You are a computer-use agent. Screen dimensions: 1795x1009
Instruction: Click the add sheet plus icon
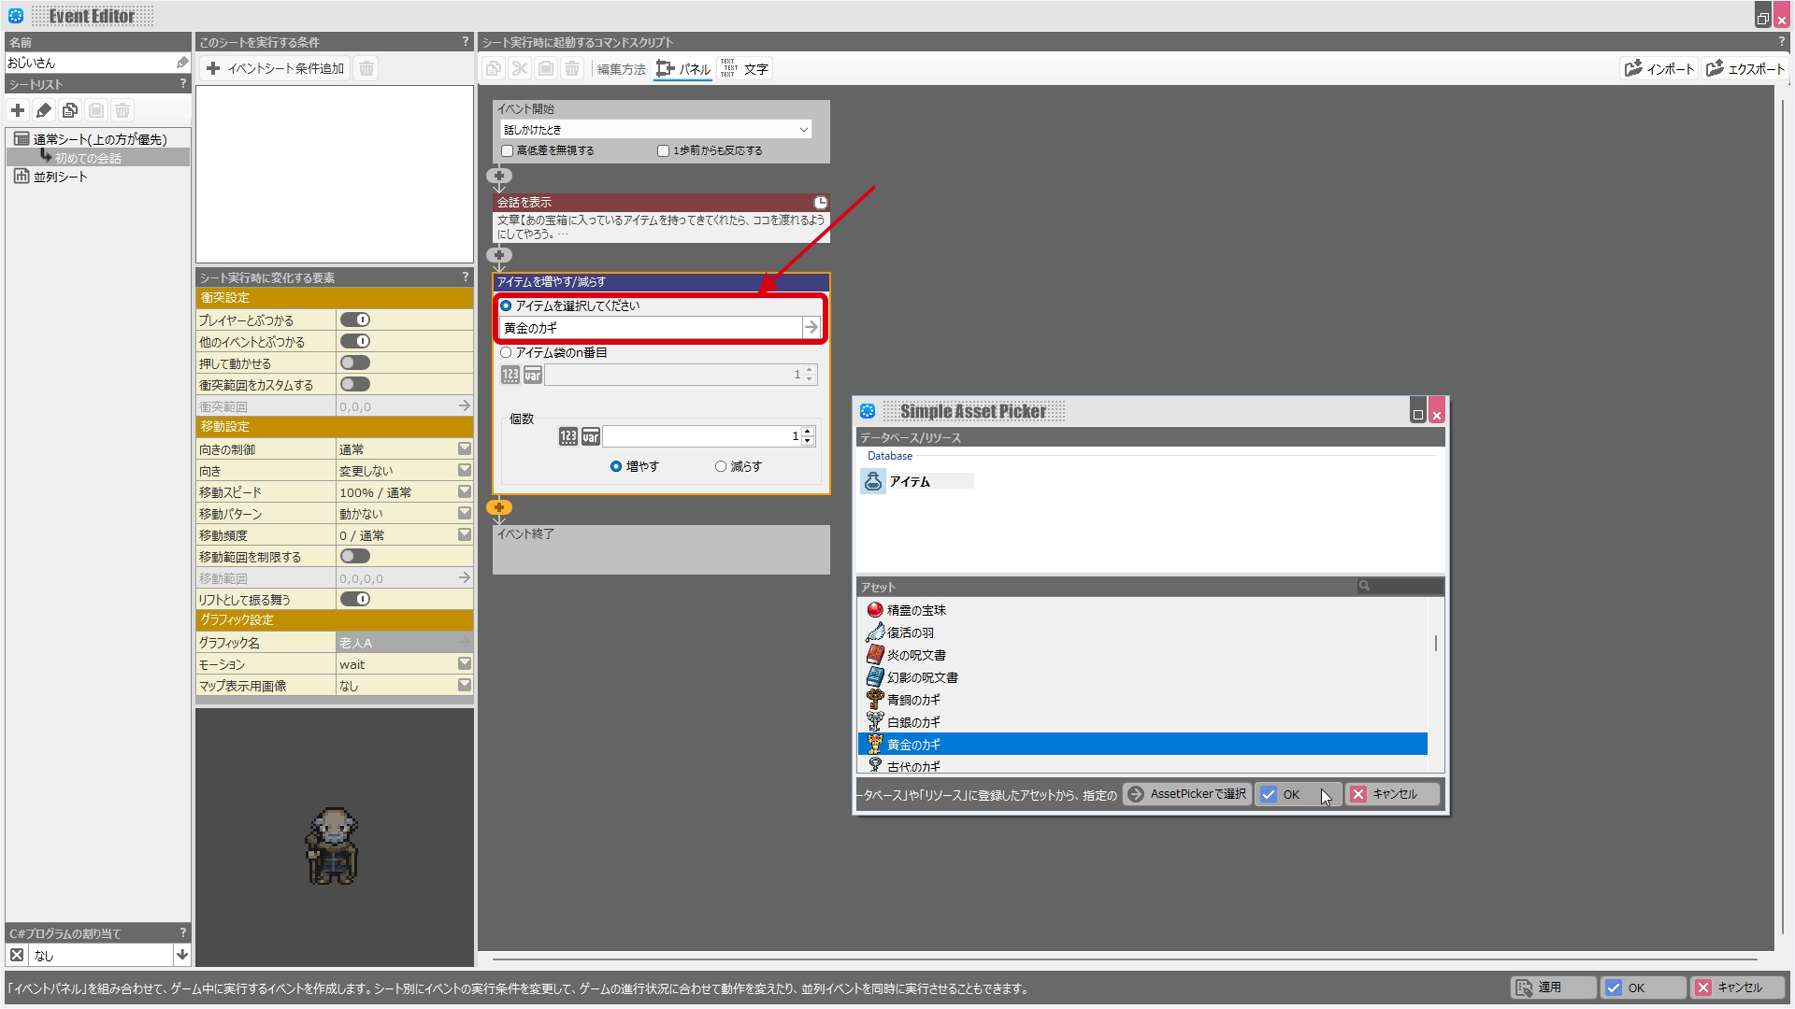[18, 110]
